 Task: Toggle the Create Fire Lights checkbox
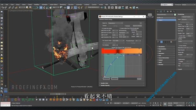[102, 28]
